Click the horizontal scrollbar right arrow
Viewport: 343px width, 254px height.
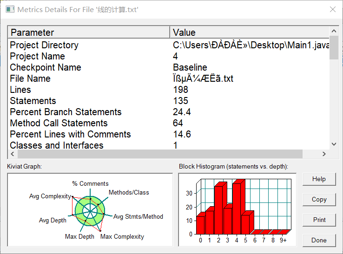324,154
